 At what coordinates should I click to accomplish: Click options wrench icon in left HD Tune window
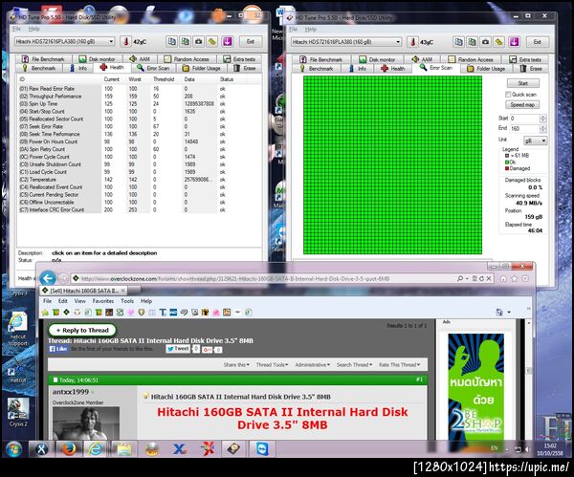[212, 41]
